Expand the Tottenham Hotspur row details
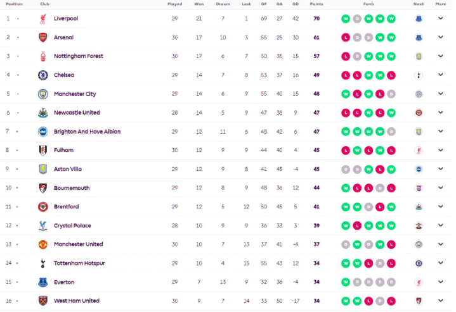This screenshot has width=456, height=312. [441, 263]
